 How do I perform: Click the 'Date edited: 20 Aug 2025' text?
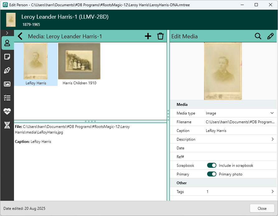tap(24, 208)
